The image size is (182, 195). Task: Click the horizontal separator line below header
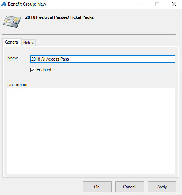coord(89,35)
